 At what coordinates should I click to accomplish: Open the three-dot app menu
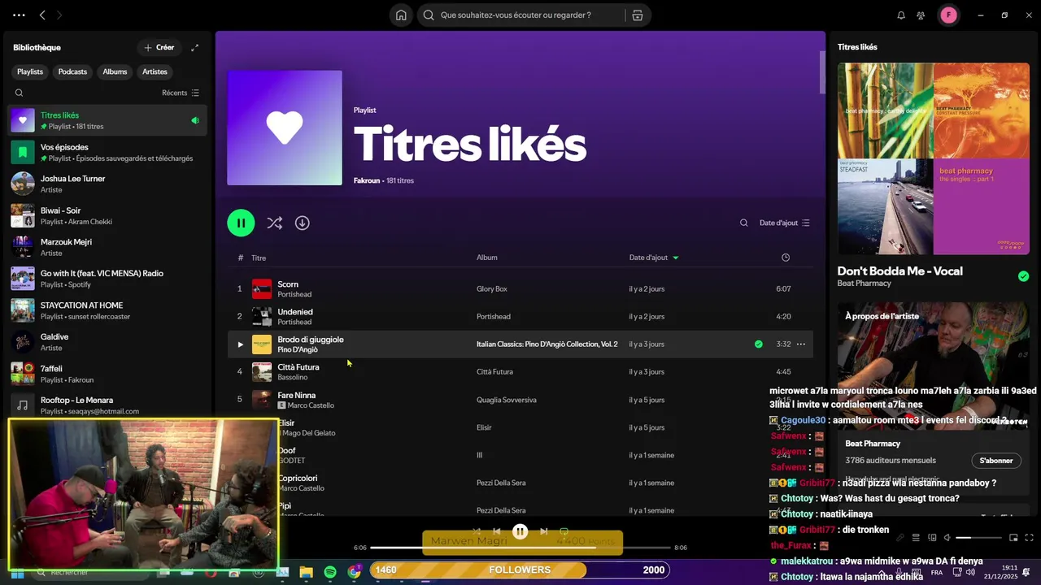click(x=19, y=15)
